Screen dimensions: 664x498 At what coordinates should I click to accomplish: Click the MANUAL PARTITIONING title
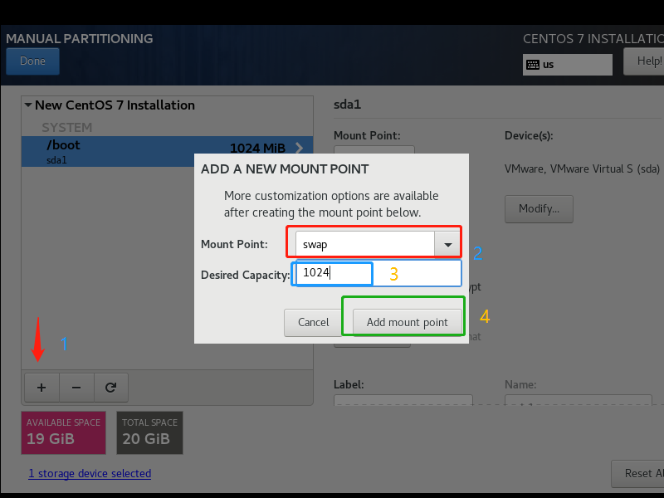point(79,38)
